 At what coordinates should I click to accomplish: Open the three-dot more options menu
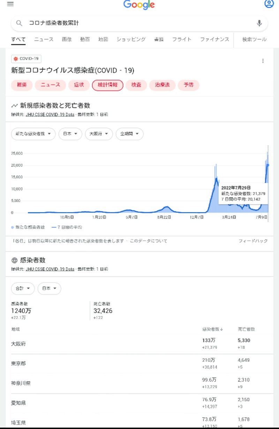point(263,61)
